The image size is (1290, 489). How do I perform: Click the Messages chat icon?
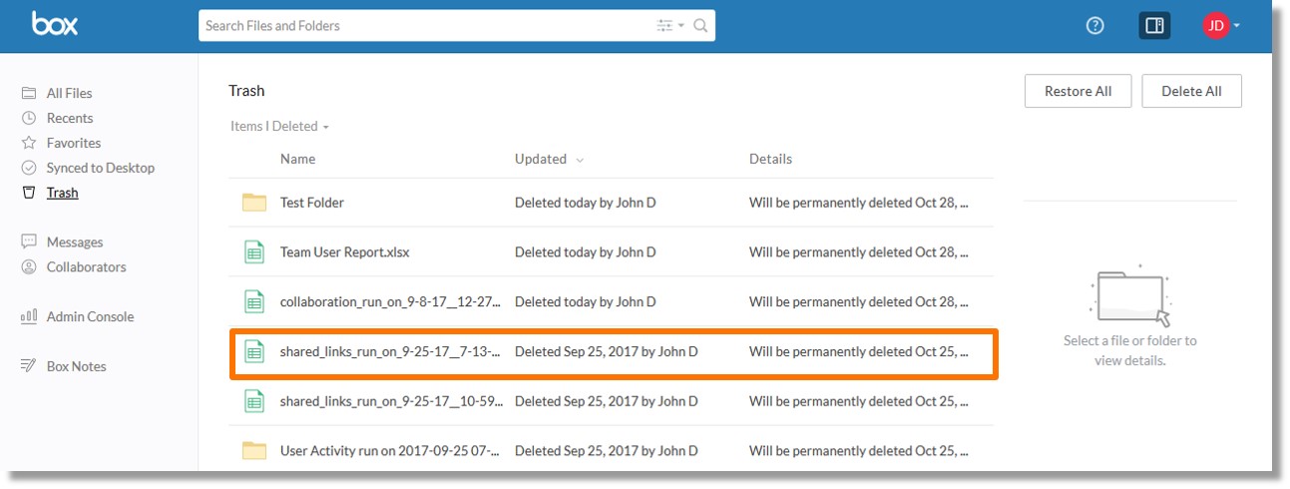click(x=29, y=242)
